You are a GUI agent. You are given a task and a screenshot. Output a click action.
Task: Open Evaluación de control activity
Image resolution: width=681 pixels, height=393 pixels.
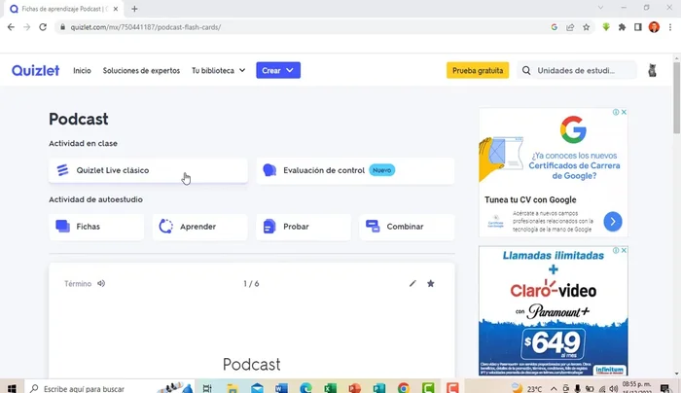click(x=355, y=170)
